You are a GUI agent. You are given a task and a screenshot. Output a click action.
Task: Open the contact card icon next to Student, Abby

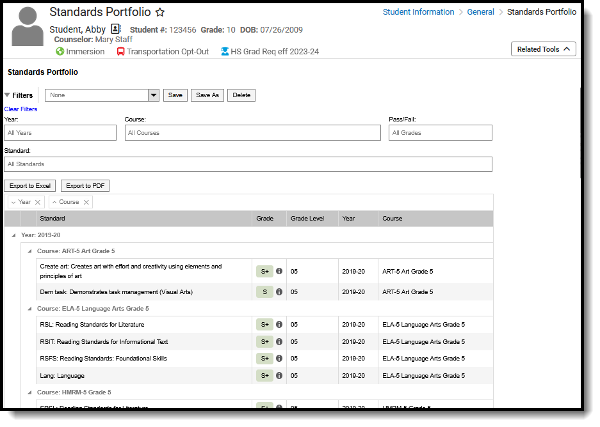point(116,29)
